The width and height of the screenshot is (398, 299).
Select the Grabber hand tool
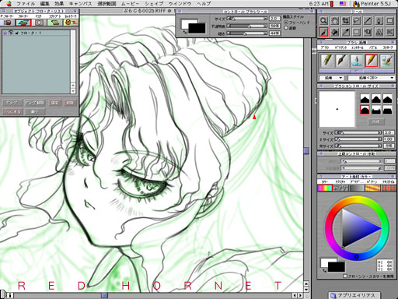(334, 21)
